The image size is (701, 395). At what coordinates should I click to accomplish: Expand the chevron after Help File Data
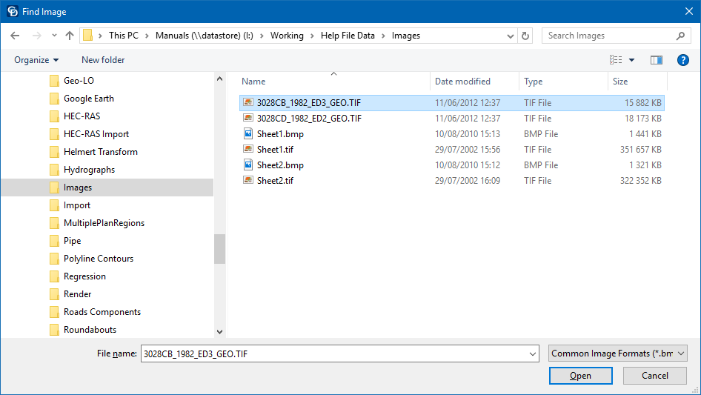click(384, 36)
